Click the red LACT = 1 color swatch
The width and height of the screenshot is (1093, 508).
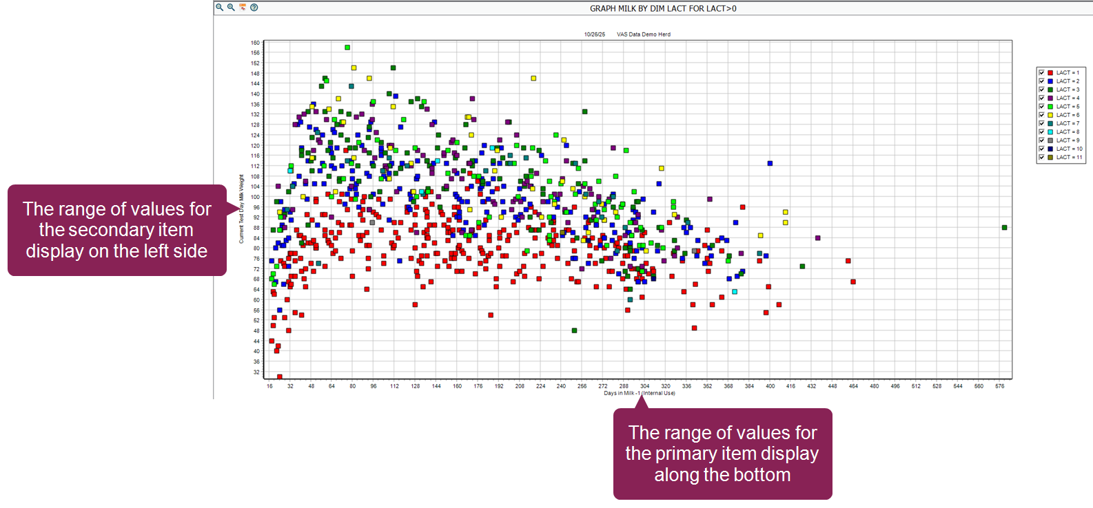pyautogui.click(x=1050, y=72)
